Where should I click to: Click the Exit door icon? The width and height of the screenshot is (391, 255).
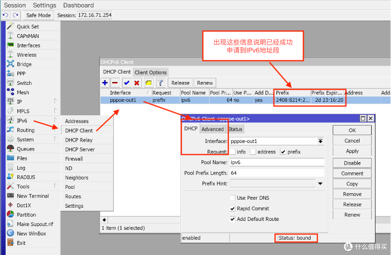point(10,243)
